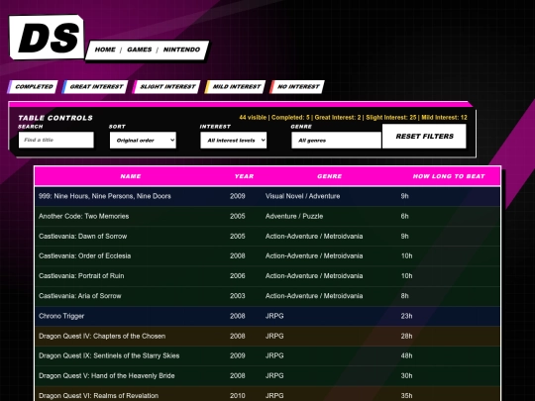This screenshot has height=401, width=535.
Task: Open the Genre selector showing All genres
Action: click(x=336, y=141)
